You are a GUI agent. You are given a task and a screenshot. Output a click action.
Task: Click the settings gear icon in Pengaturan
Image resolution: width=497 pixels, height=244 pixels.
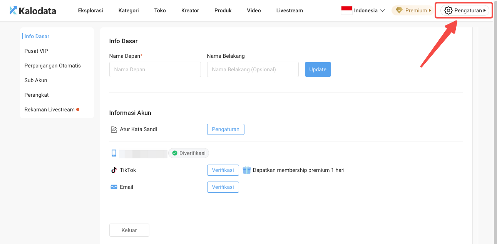[448, 10]
